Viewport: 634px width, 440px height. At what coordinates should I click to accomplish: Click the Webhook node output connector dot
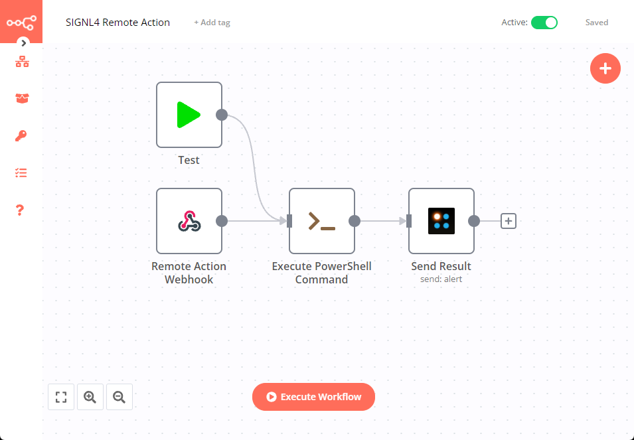222,221
